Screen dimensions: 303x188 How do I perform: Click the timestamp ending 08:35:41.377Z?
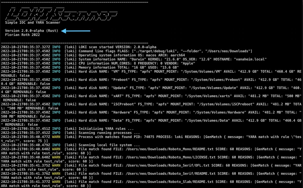[x=25, y=182]
